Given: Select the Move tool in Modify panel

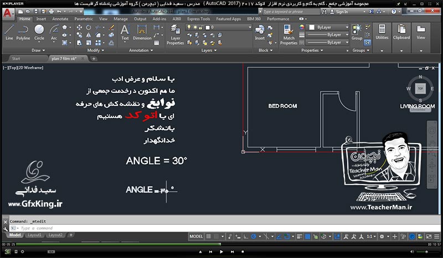Looking at the screenshot, I should (79, 28).
